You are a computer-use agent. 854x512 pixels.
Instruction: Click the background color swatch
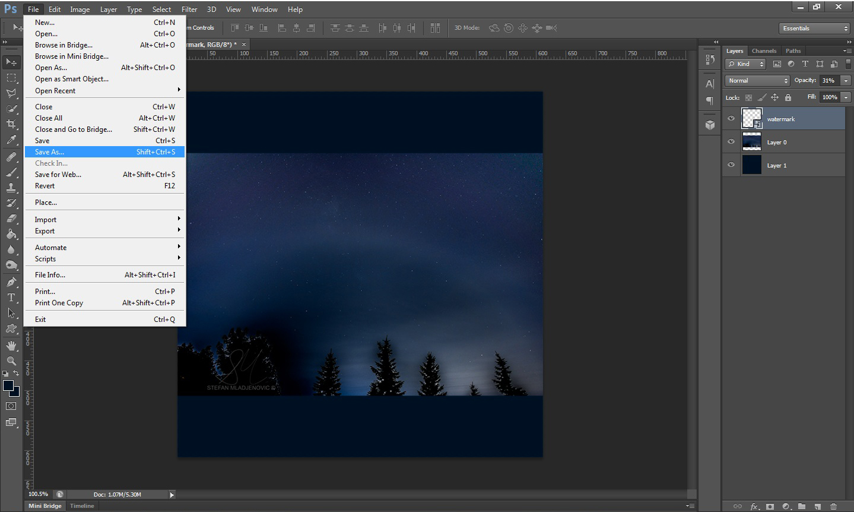[x=16, y=393]
